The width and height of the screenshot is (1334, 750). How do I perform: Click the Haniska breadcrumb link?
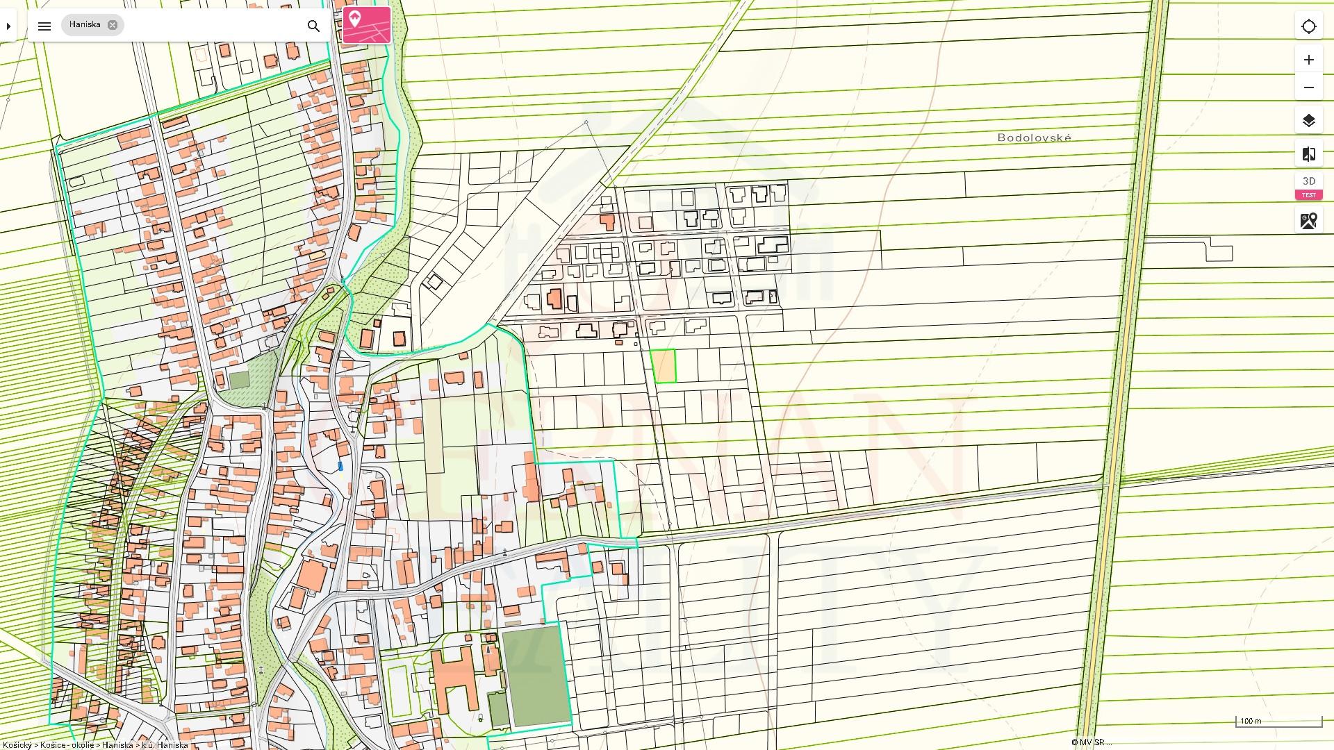(x=117, y=745)
